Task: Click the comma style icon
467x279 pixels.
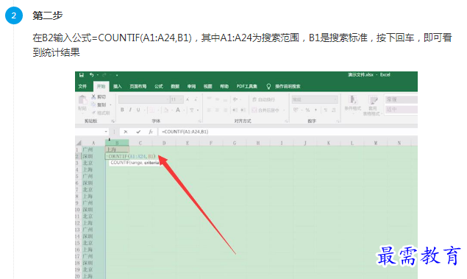Action: (316, 110)
